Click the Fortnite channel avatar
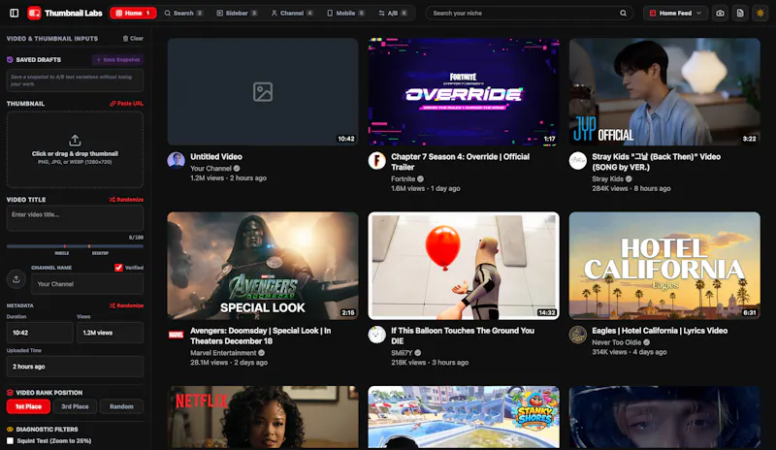This screenshot has height=450, width=776. (376, 160)
